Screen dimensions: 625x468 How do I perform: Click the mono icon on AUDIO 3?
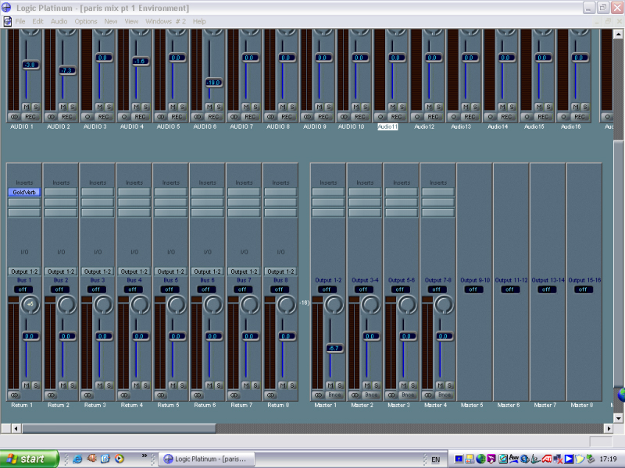(x=87, y=117)
